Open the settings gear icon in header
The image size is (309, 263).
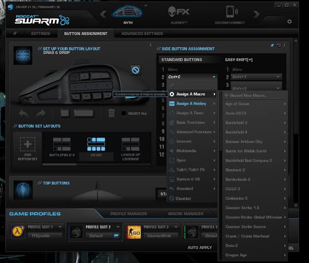tap(289, 22)
